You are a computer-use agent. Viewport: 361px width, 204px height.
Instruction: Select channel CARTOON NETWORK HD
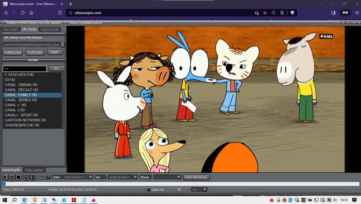[x=32, y=120]
